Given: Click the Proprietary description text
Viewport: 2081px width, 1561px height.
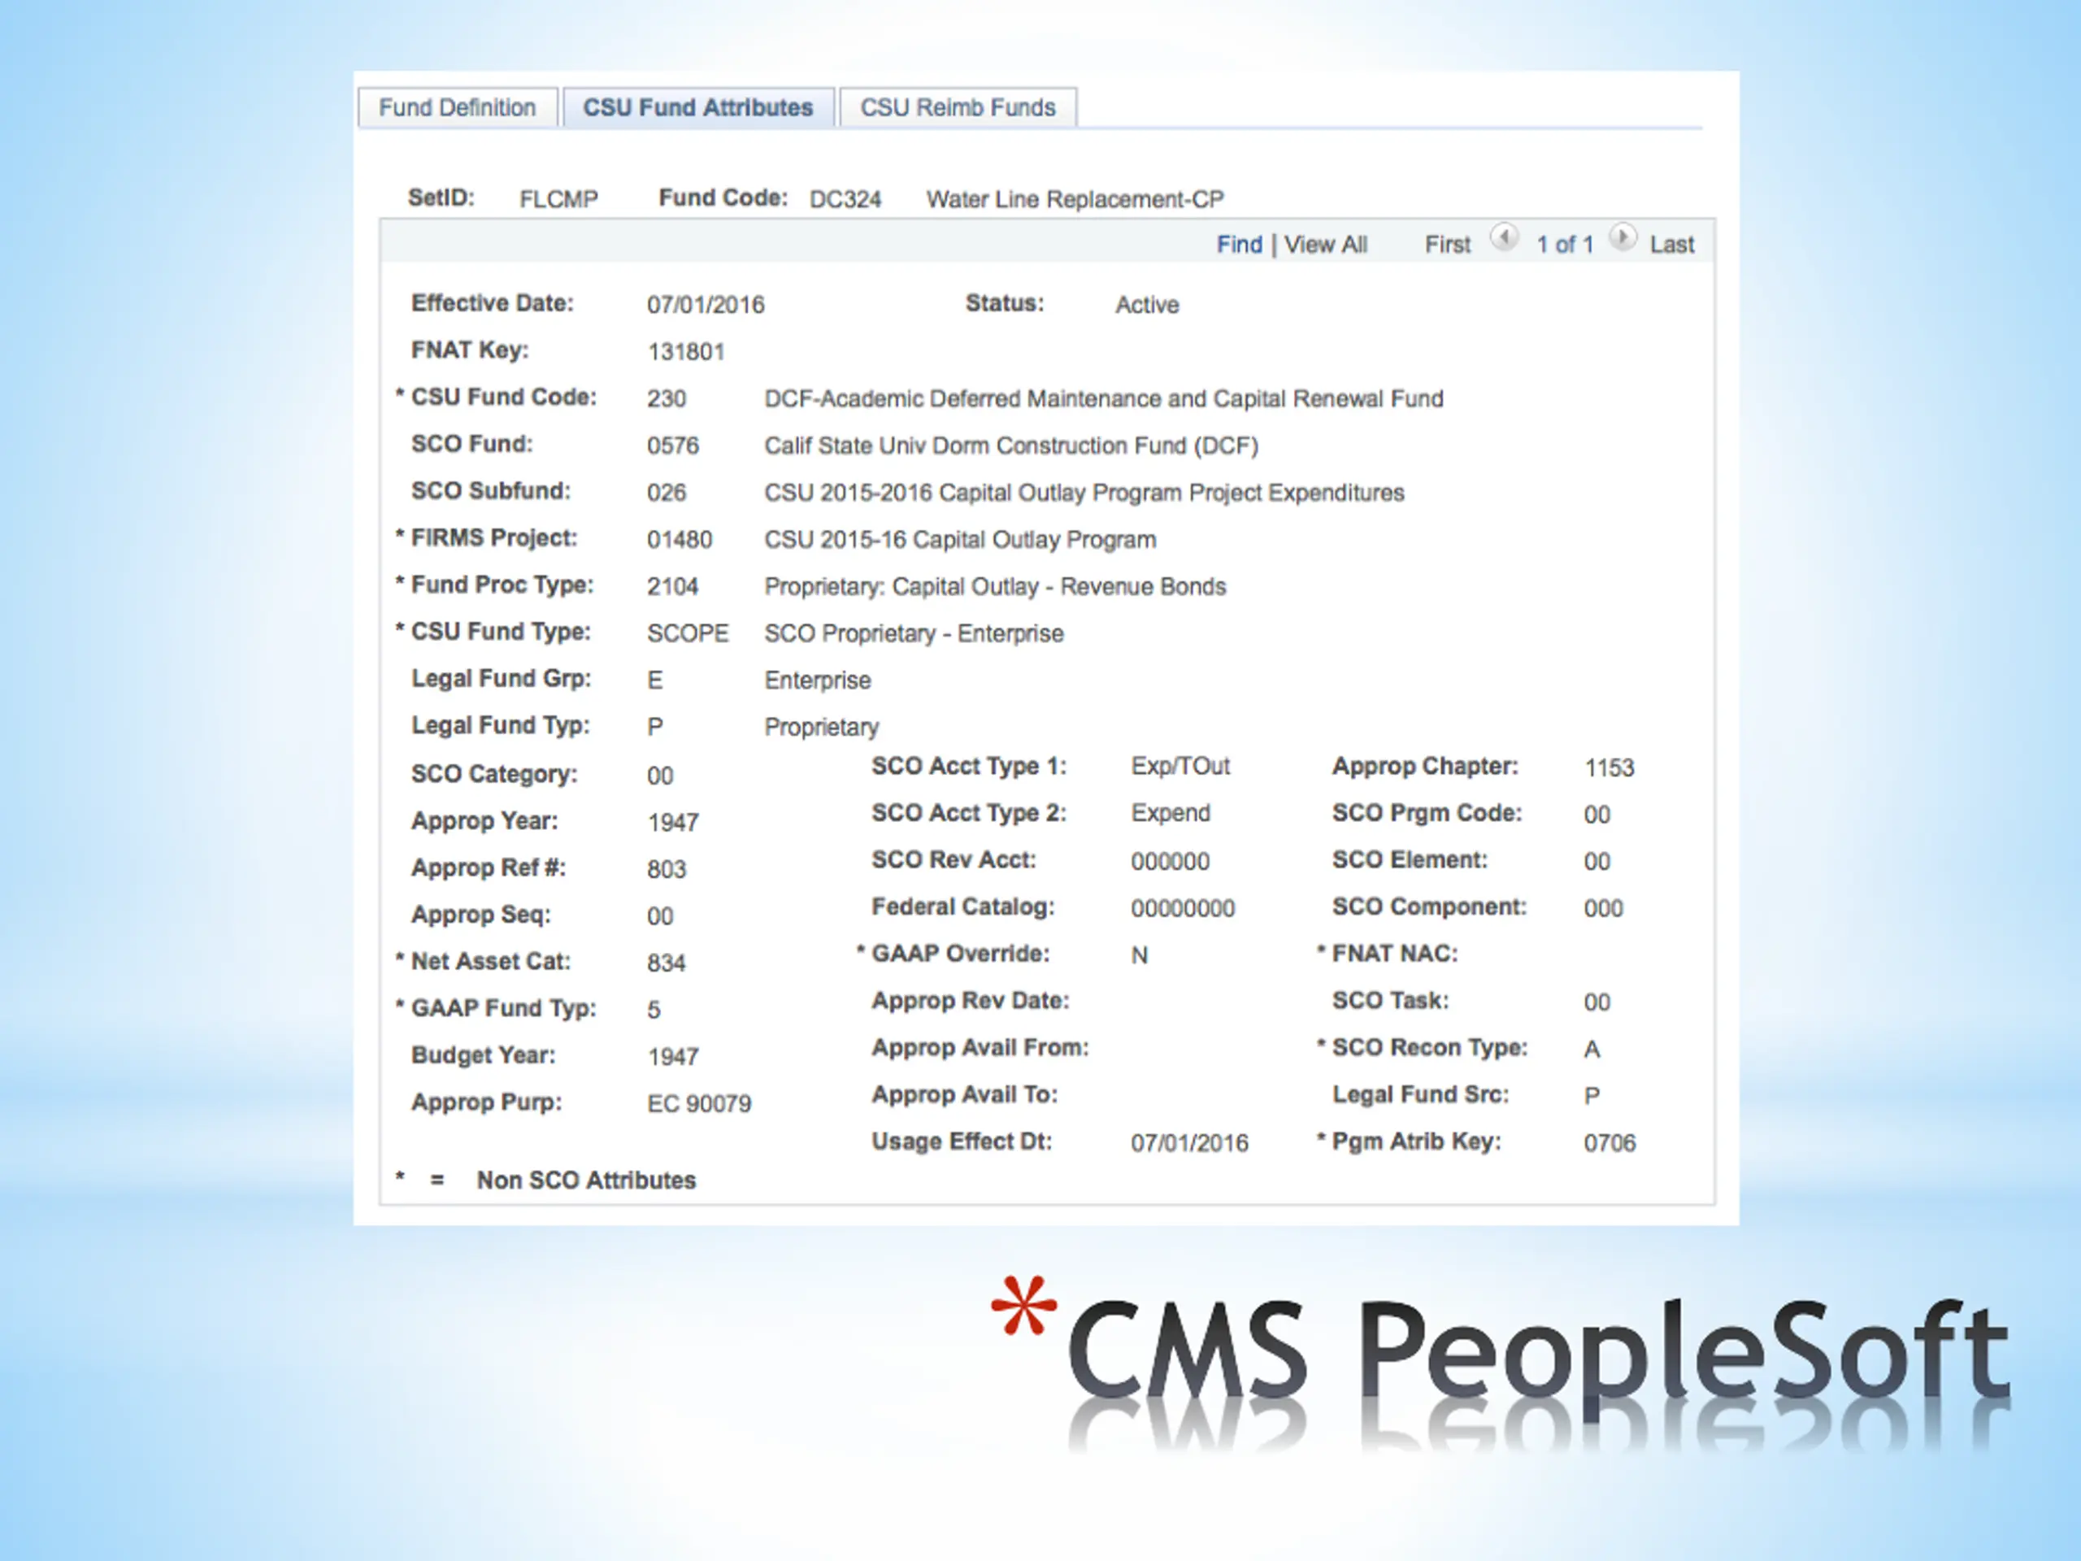Looking at the screenshot, I should coord(821,728).
